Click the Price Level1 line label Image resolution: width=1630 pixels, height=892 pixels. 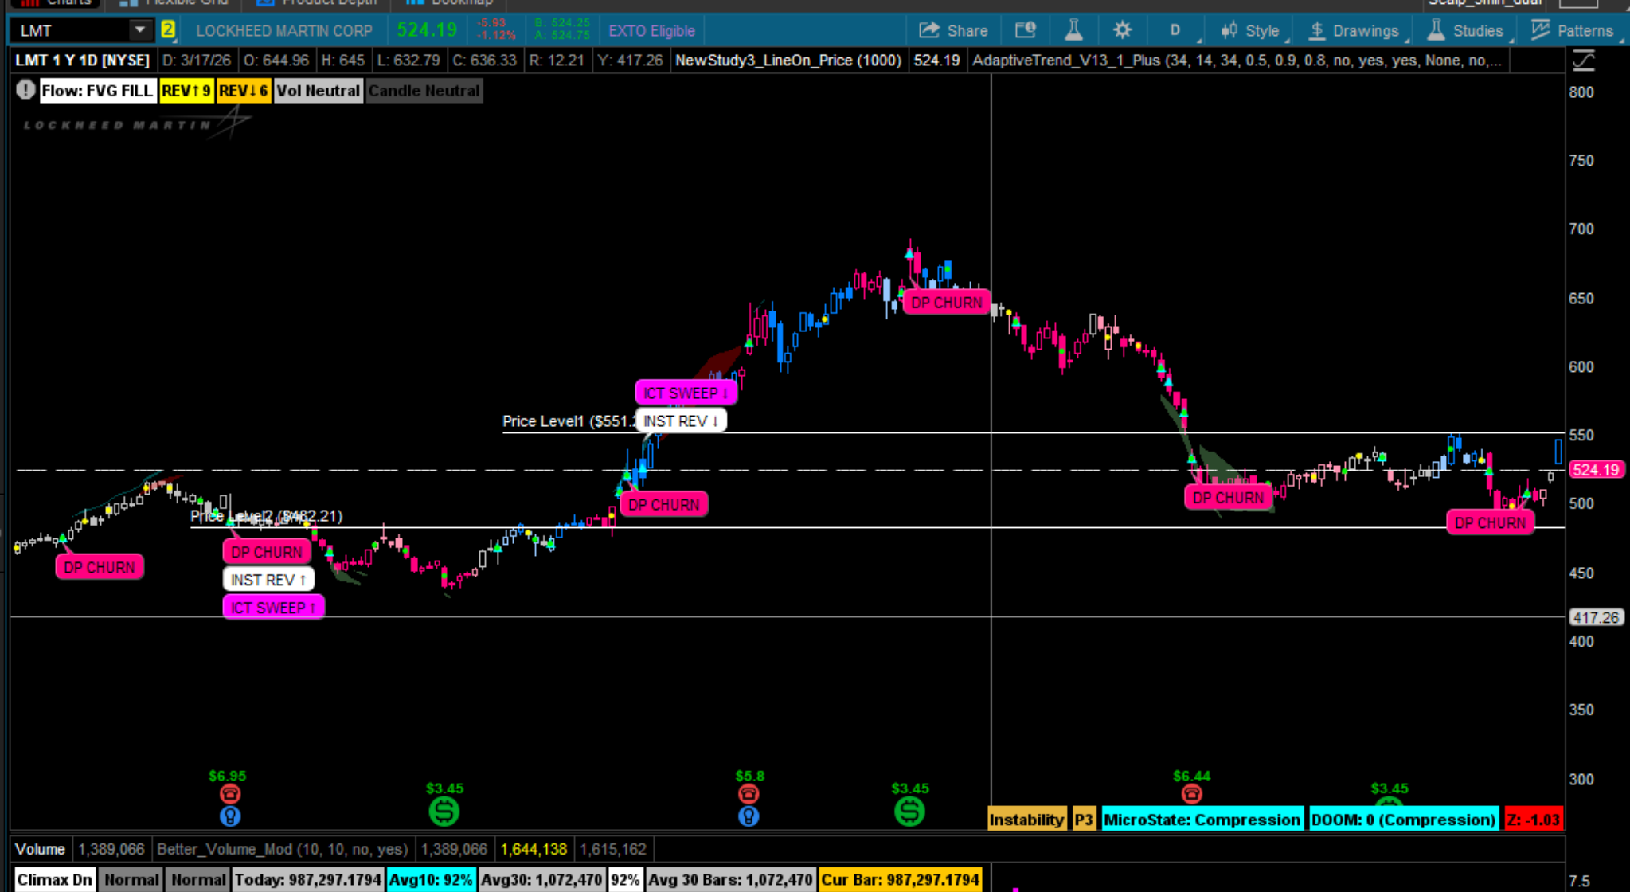pos(569,421)
